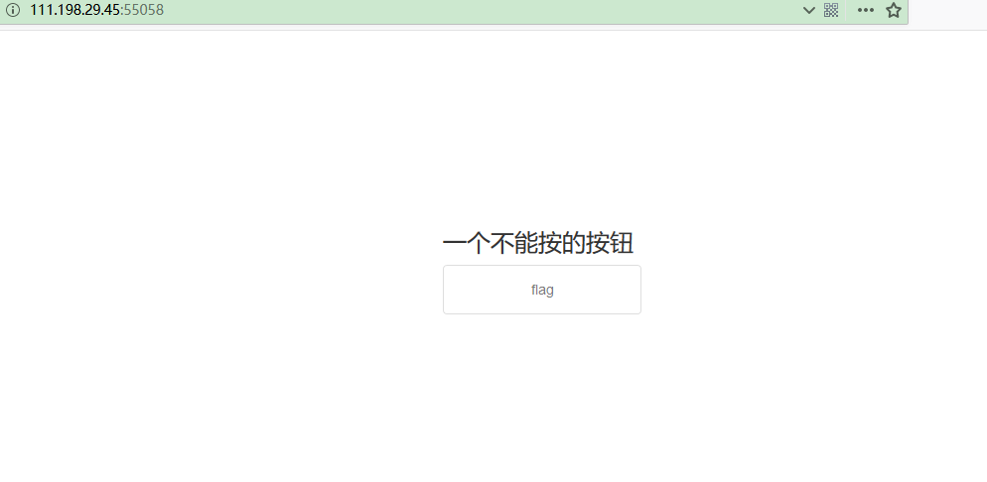Image resolution: width=987 pixels, height=482 pixels.
Task: Click the 一个不能按的按钮 heading text
Action: point(537,243)
